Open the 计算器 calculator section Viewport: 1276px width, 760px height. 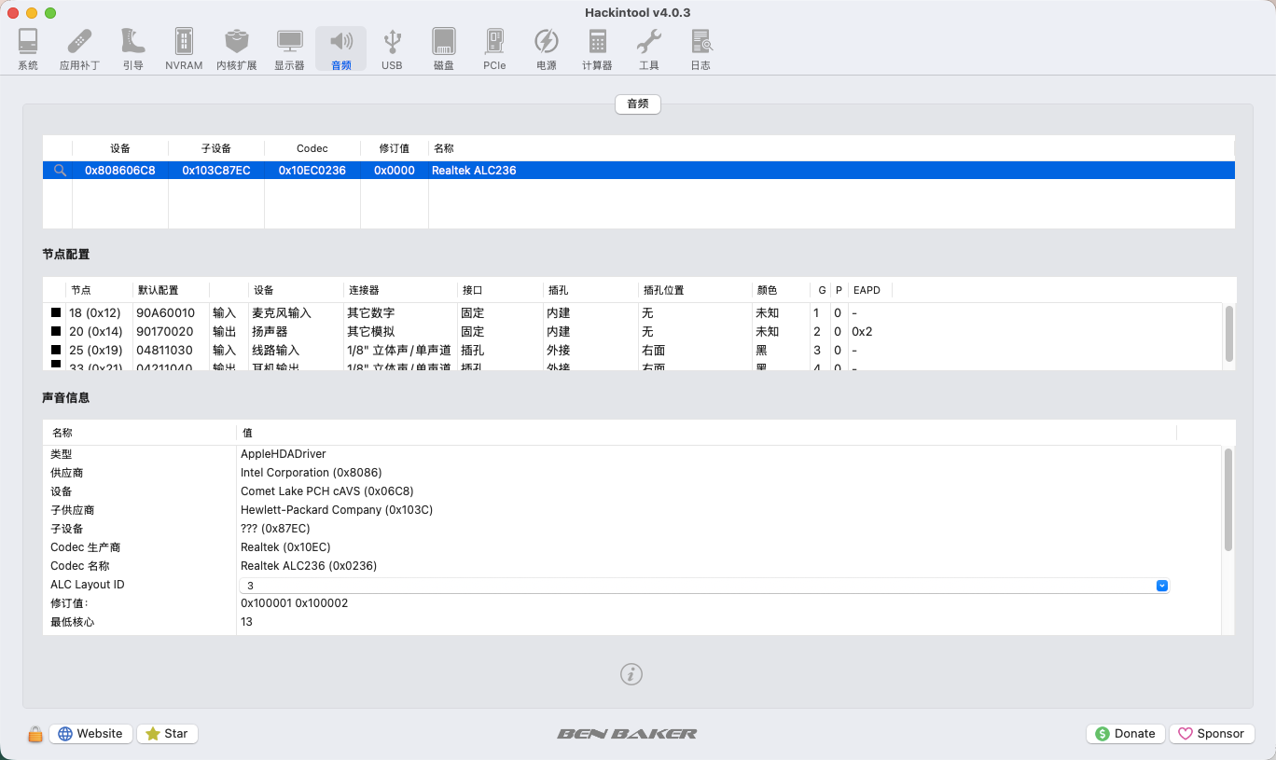(597, 49)
